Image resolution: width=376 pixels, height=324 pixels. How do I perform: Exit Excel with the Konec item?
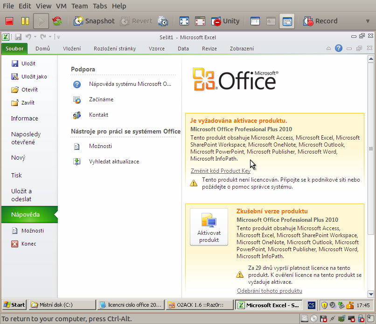point(24,244)
